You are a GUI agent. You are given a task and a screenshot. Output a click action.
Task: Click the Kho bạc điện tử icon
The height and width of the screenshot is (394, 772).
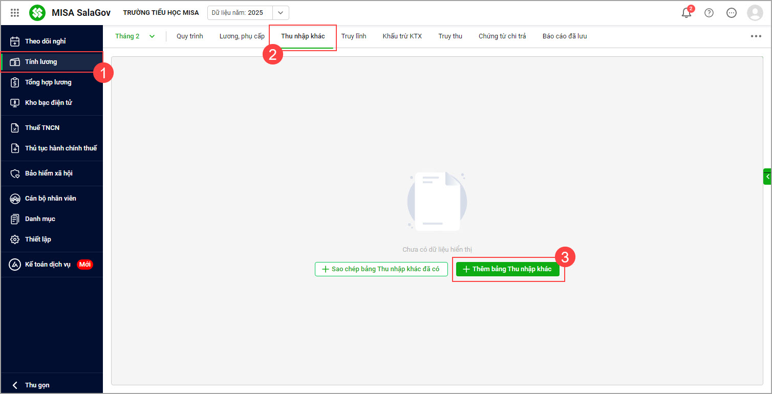pyautogui.click(x=15, y=103)
